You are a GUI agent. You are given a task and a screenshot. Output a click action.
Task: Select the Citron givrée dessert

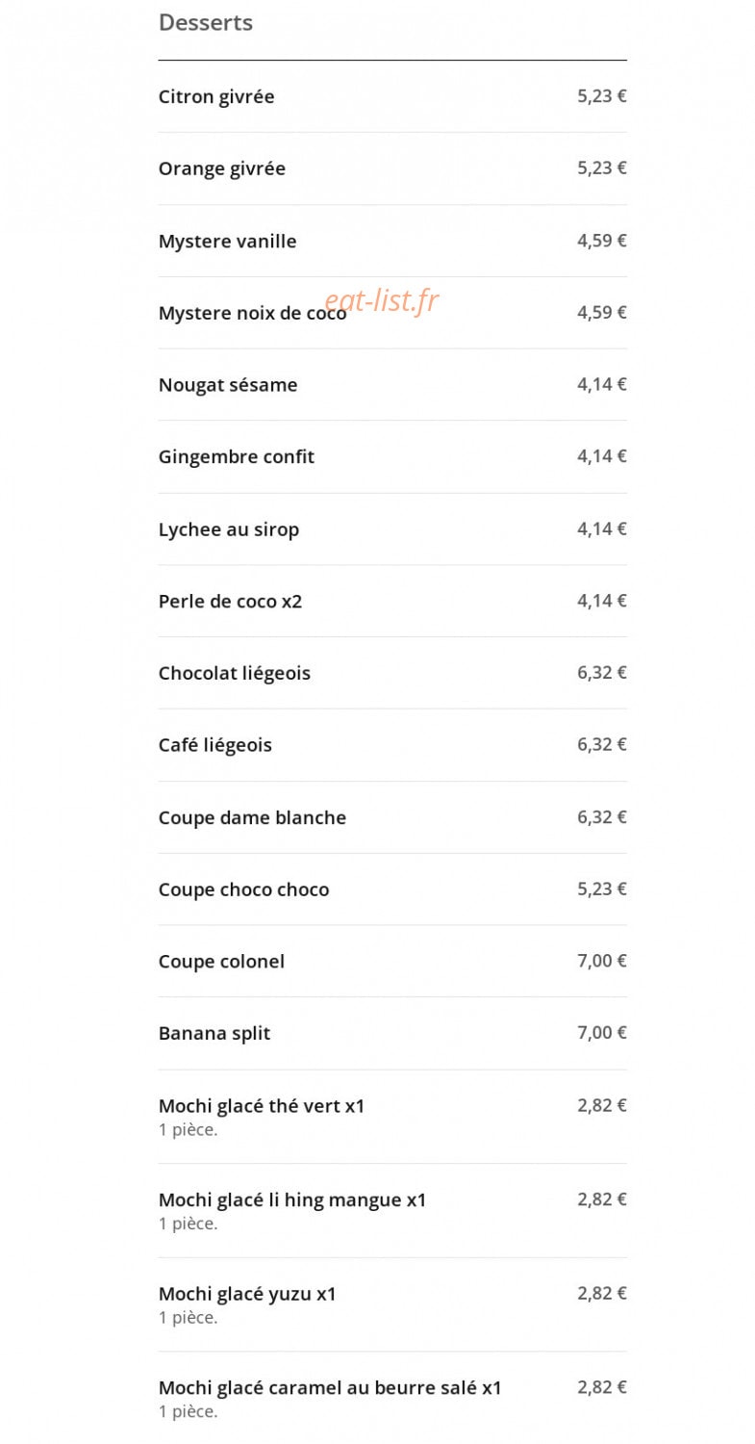pos(392,96)
